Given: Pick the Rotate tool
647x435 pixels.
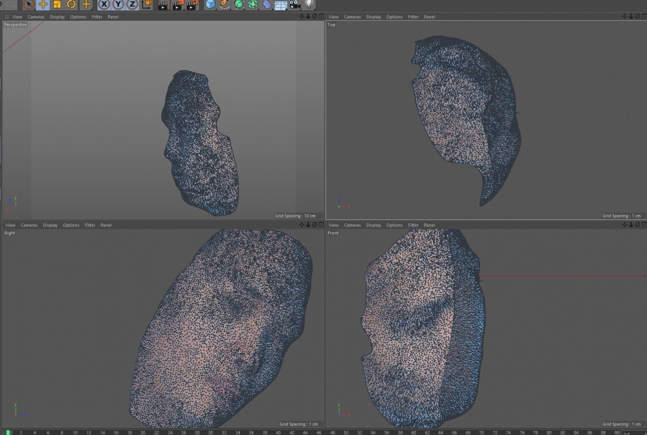Looking at the screenshot, I should pyautogui.click(x=71, y=4).
